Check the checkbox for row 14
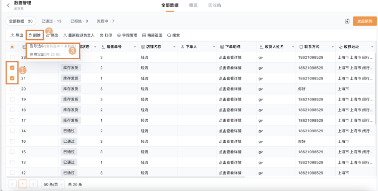 click(x=12, y=131)
